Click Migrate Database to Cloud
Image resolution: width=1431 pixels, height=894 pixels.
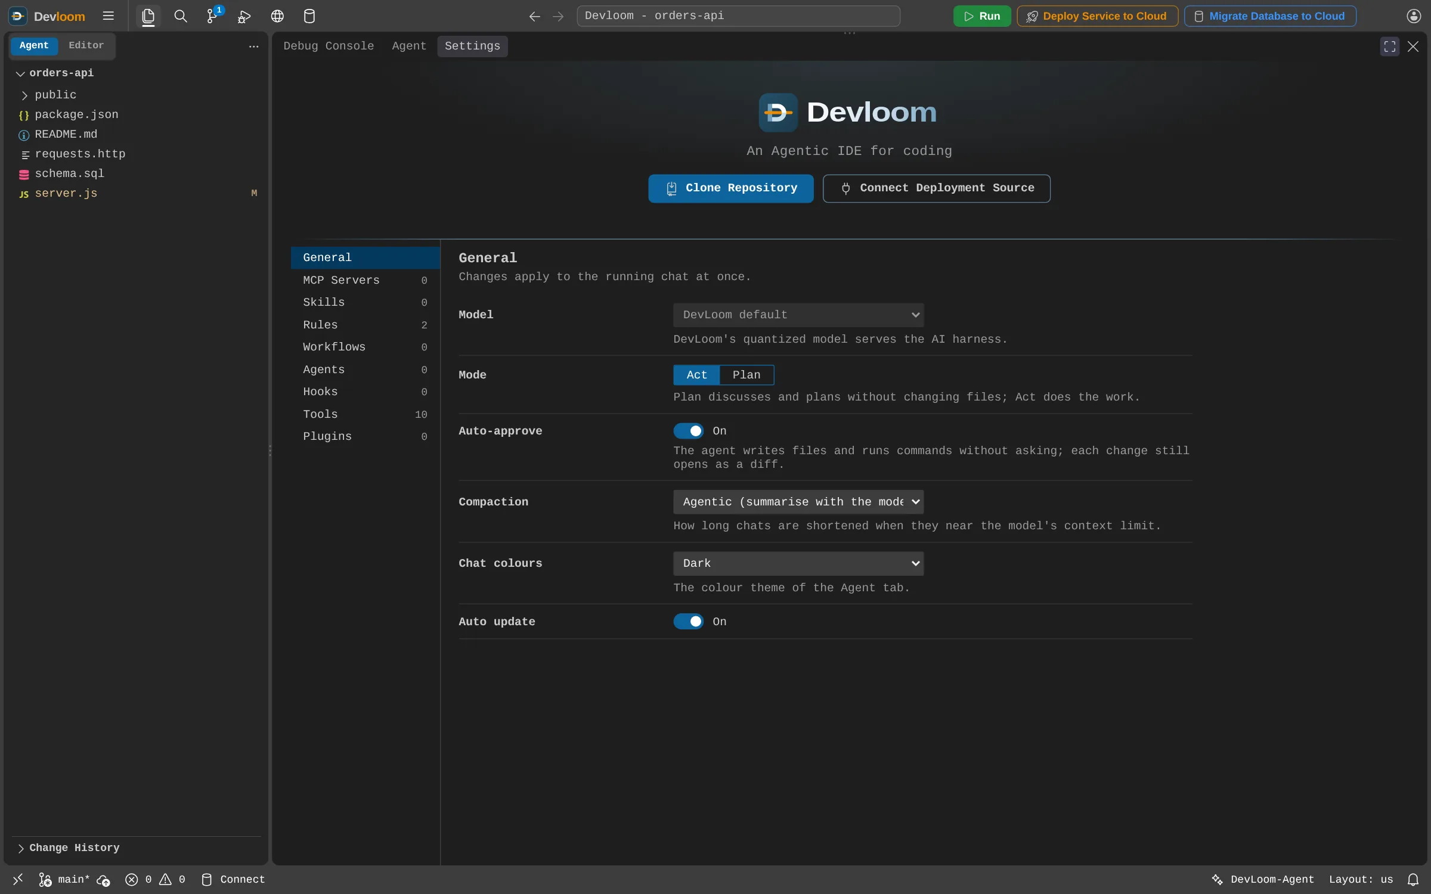[x=1270, y=16]
